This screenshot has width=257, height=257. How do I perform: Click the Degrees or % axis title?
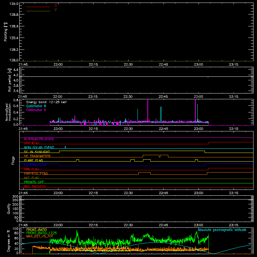coord(8,241)
